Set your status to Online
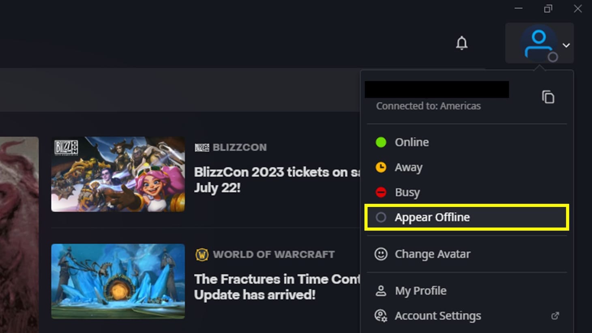Screen dimensions: 592x333 tap(411, 142)
